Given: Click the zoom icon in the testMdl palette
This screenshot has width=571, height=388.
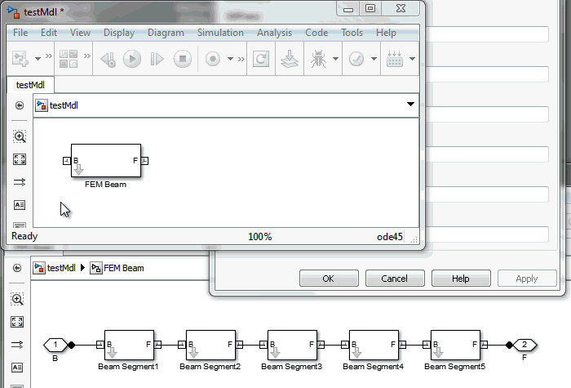Looking at the screenshot, I should pos(20,136).
